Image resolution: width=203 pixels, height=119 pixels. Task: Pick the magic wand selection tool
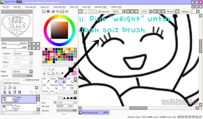[53, 70]
